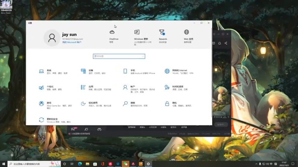
Task: Click the share icon in dark window
Action: (x=226, y=43)
